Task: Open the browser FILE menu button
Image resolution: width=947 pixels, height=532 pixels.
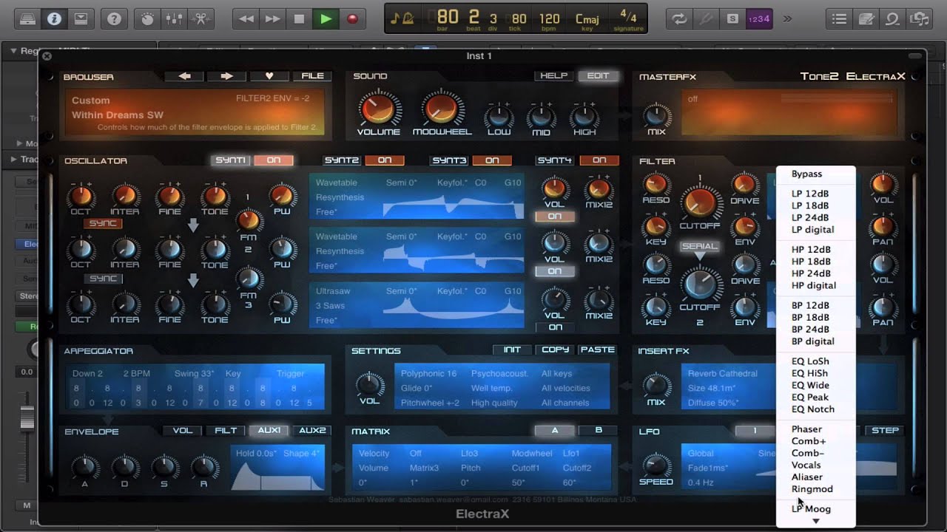Action: pos(312,76)
